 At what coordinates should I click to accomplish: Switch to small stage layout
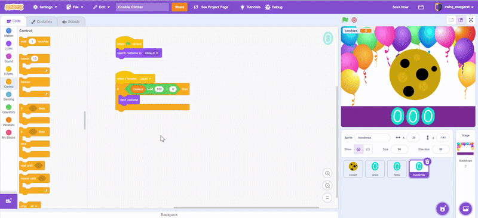click(x=451, y=20)
